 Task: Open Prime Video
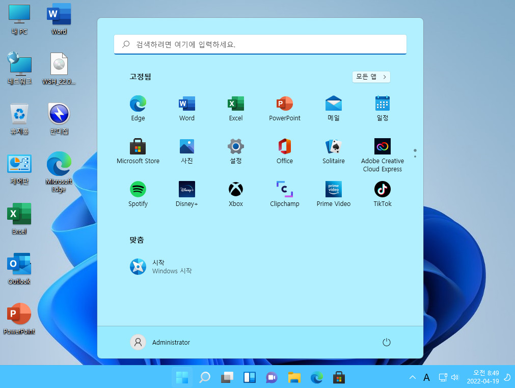click(334, 194)
